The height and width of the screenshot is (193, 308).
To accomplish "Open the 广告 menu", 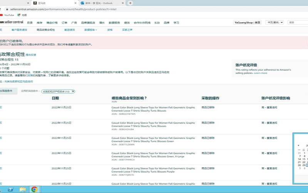I will [x=74, y=23].
